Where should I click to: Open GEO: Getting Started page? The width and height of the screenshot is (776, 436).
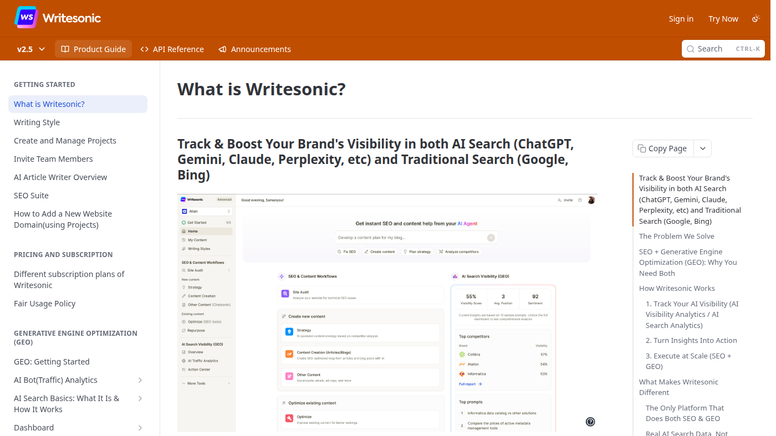pyautogui.click(x=78, y=362)
